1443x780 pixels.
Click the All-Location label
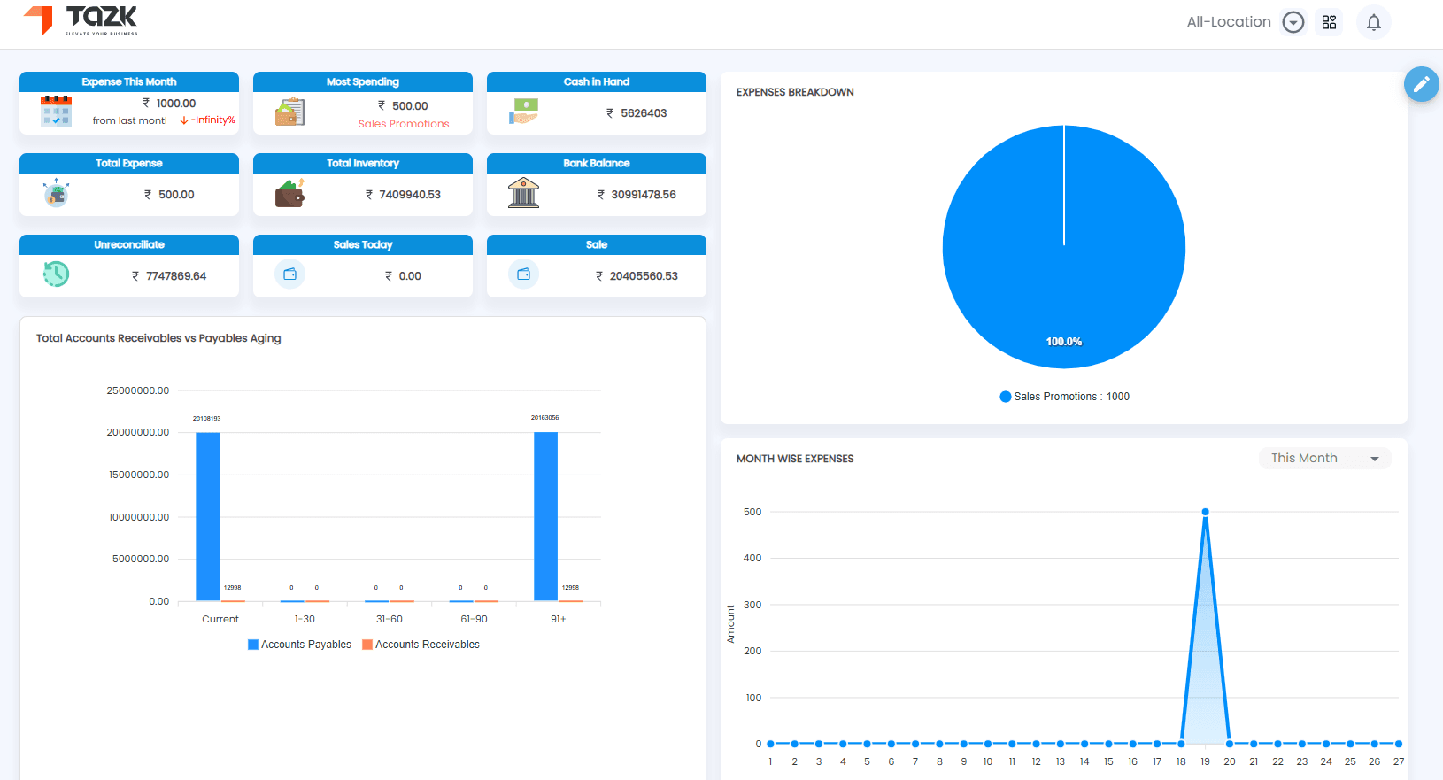point(1229,22)
